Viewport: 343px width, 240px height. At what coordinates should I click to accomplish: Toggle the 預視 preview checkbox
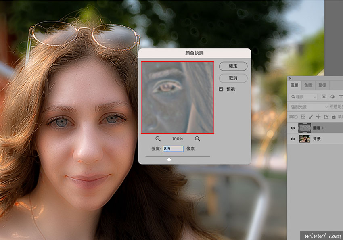click(x=221, y=89)
